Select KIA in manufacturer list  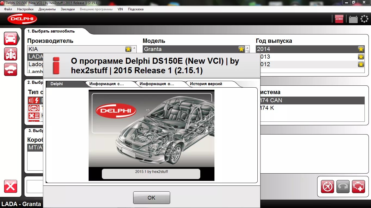pyautogui.click(x=80, y=49)
